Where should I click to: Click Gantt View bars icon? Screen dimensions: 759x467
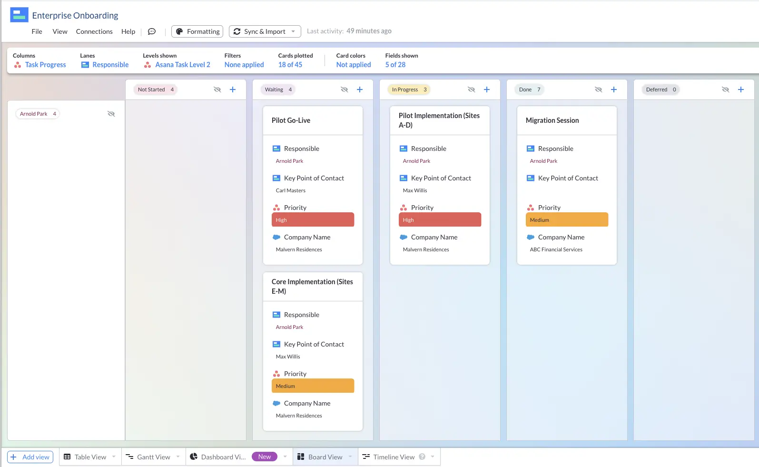(x=129, y=457)
